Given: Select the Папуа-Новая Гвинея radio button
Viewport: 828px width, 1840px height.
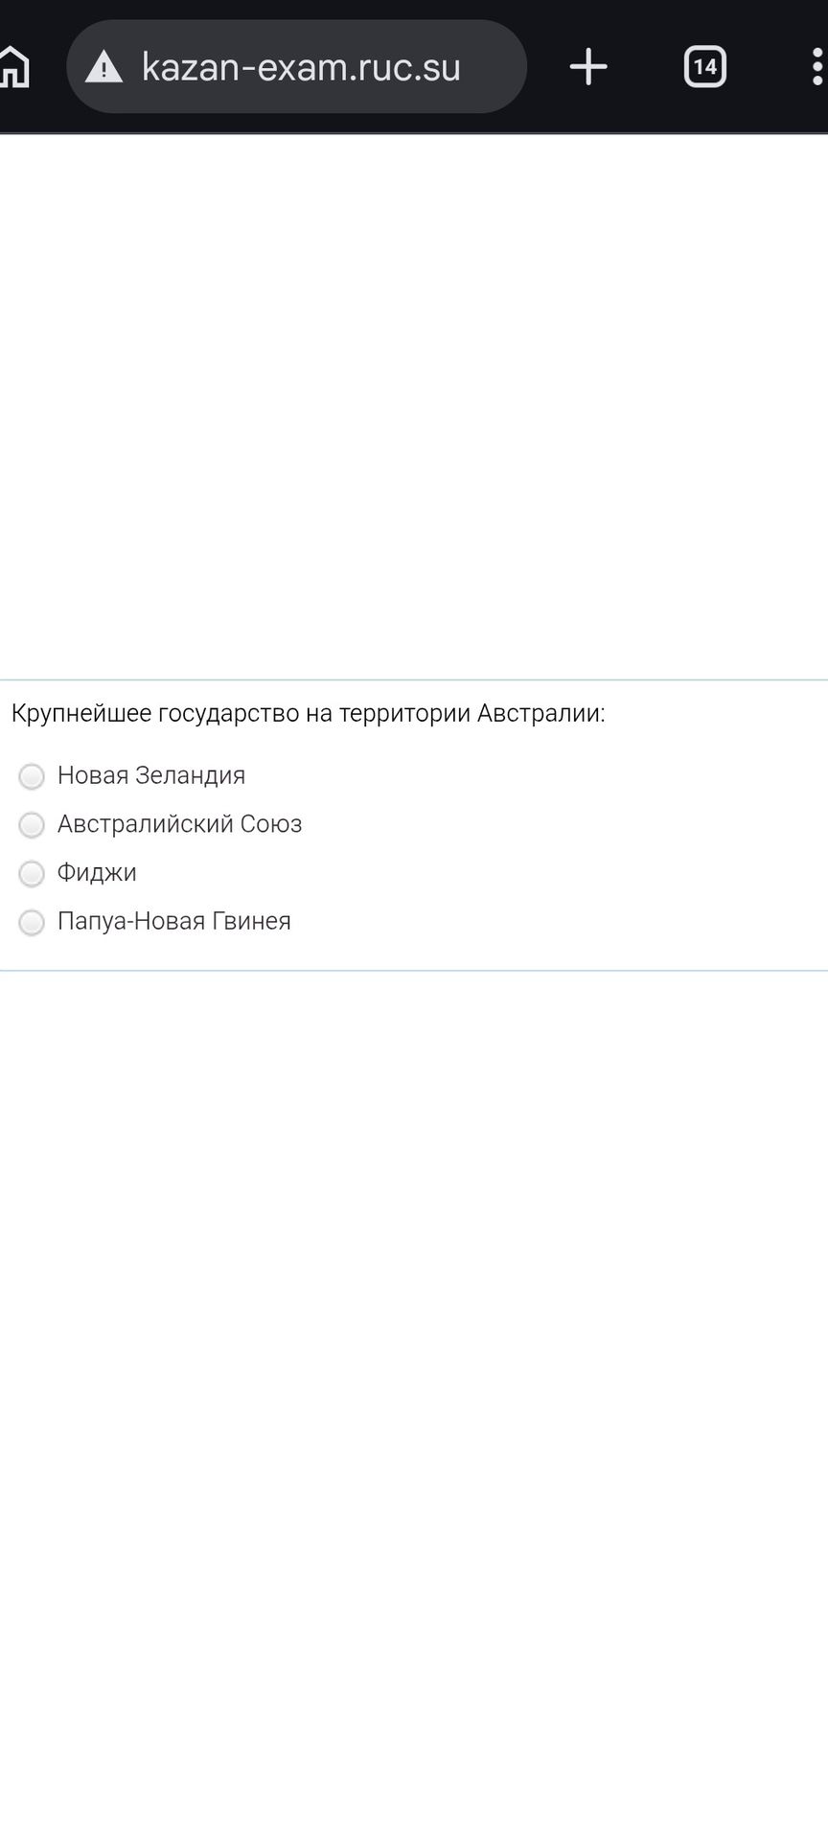Looking at the screenshot, I should tap(32, 923).
